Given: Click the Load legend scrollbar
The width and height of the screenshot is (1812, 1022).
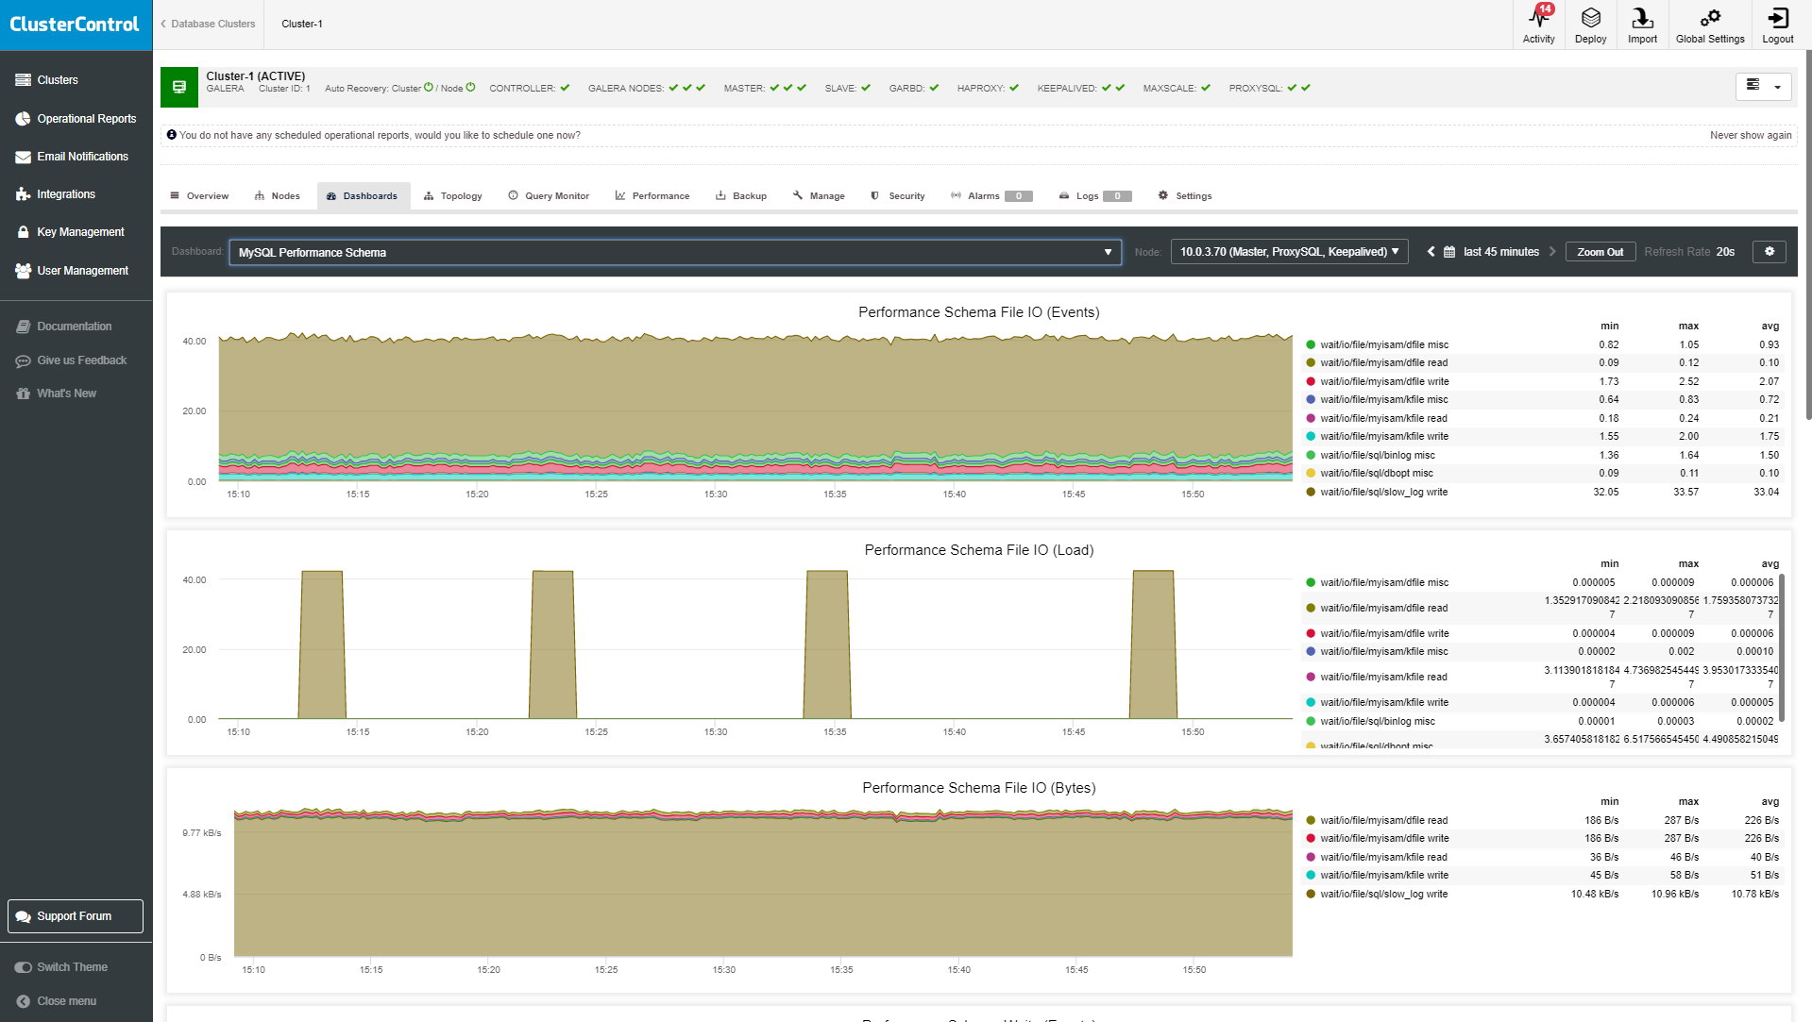Looking at the screenshot, I should tap(1782, 646).
